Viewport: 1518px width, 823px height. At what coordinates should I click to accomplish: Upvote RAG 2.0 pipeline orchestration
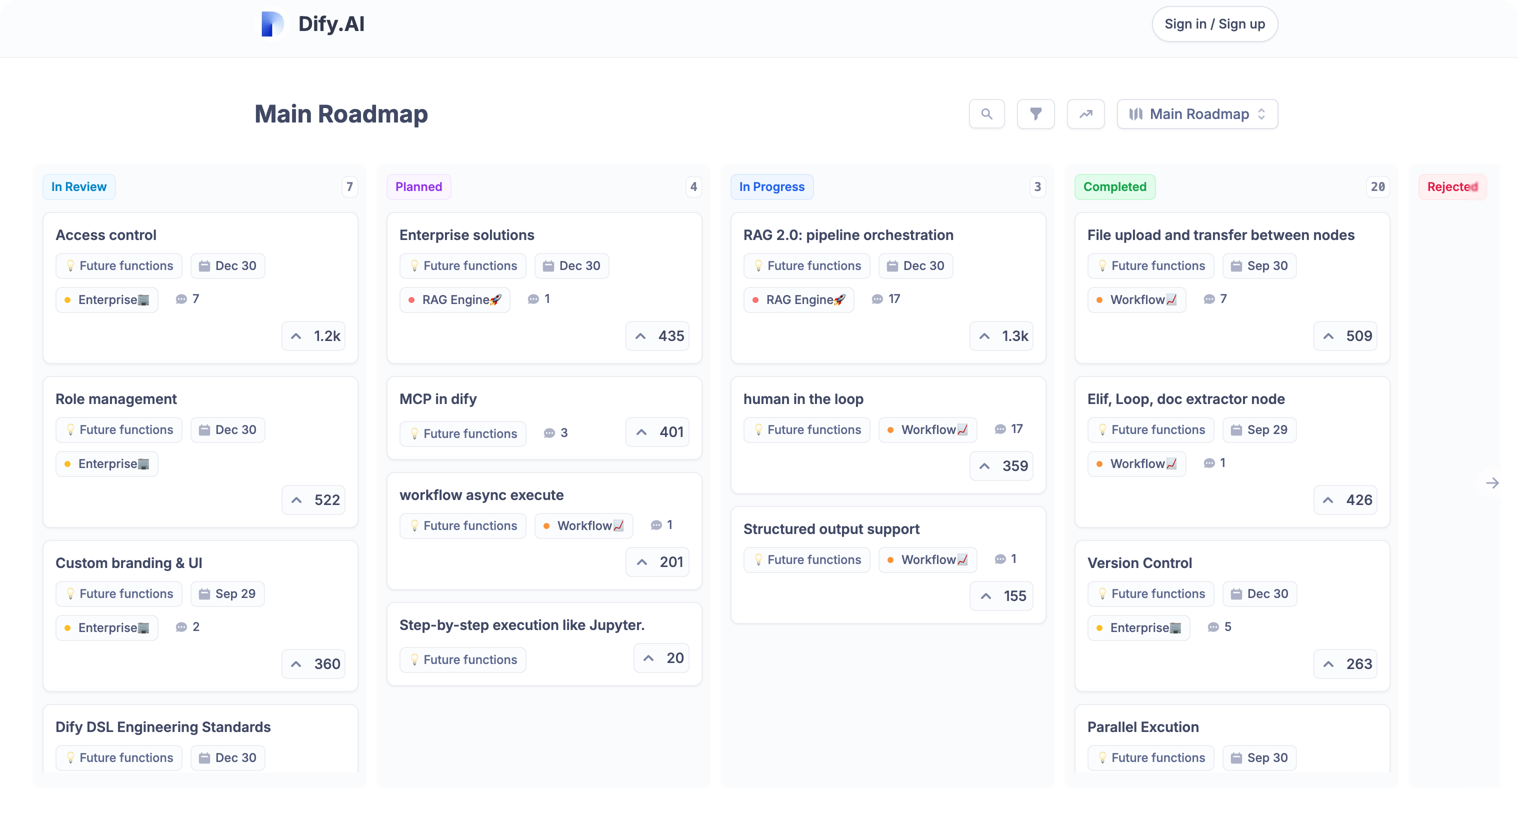coord(1002,336)
